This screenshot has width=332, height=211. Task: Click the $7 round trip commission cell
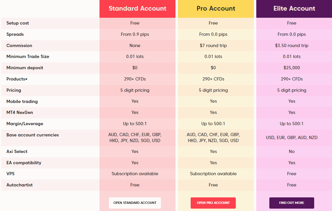click(213, 46)
